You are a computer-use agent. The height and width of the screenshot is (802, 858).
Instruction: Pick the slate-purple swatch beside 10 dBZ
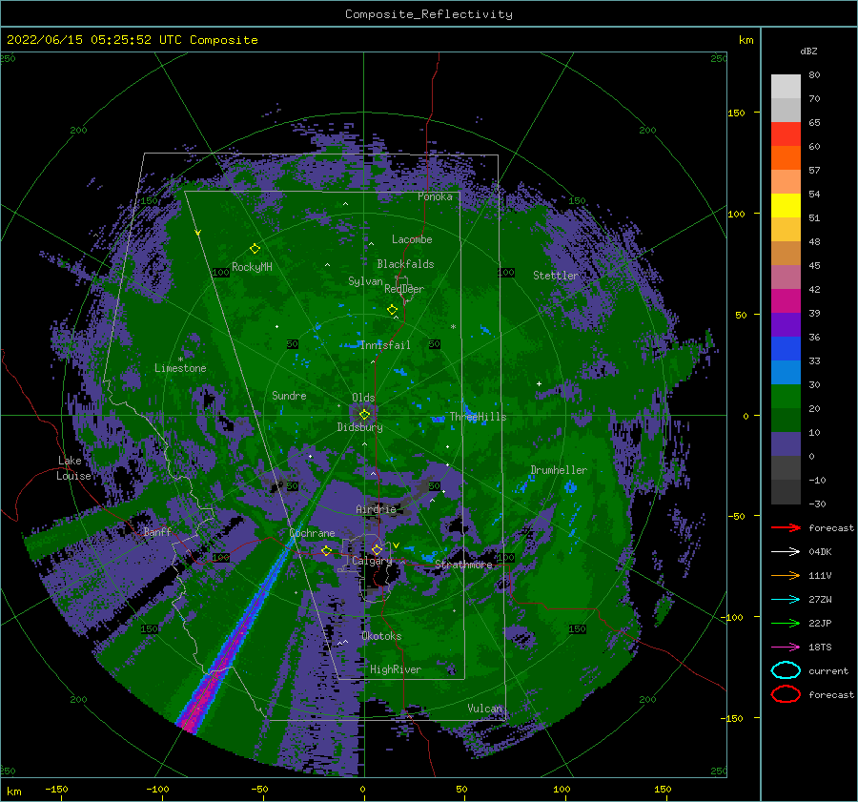pyautogui.click(x=786, y=443)
